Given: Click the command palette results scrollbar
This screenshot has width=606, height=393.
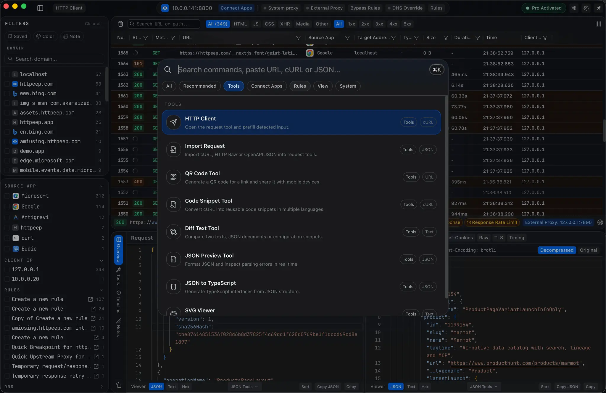Looking at the screenshot, I should [447, 197].
